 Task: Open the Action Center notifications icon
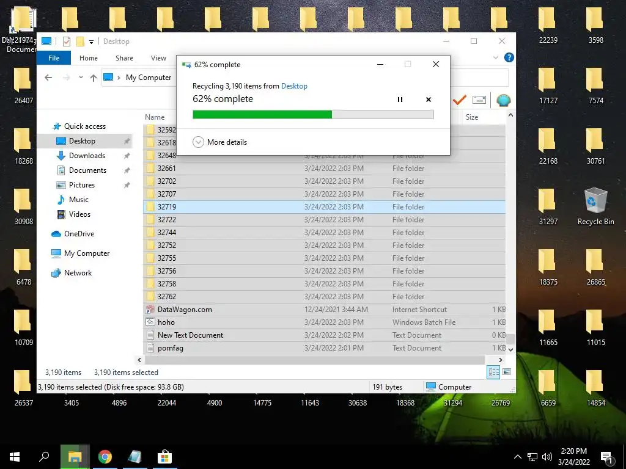point(607,458)
